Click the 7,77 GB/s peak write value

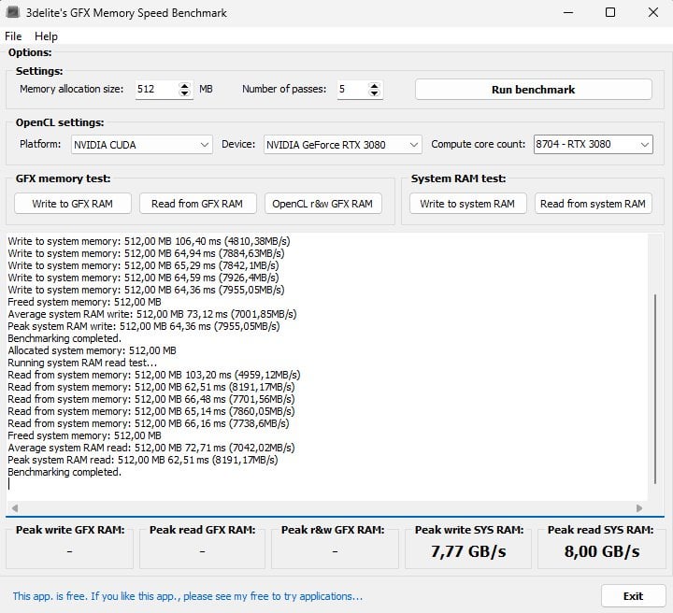click(468, 551)
